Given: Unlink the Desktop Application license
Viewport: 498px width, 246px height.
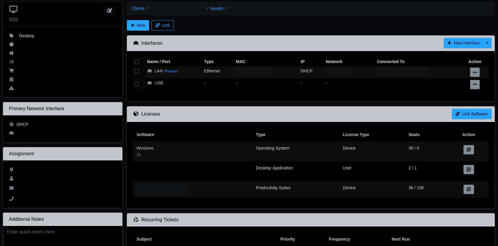Looking at the screenshot, I should (x=468, y=169).
